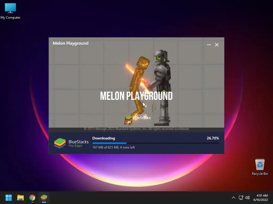
Task: Show hidden system tray icons
Action: coord(234,198)
